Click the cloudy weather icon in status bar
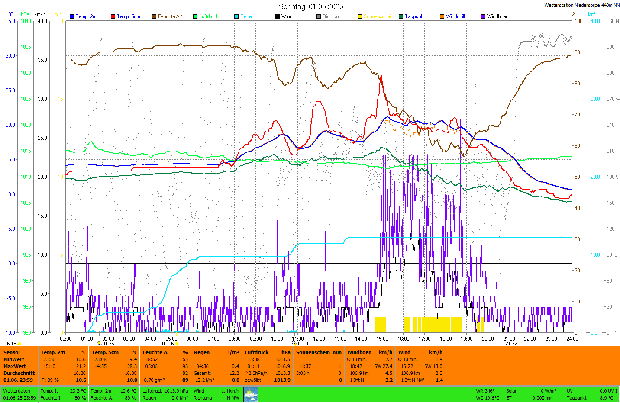The image size is (620, 403). click(251, 394)
